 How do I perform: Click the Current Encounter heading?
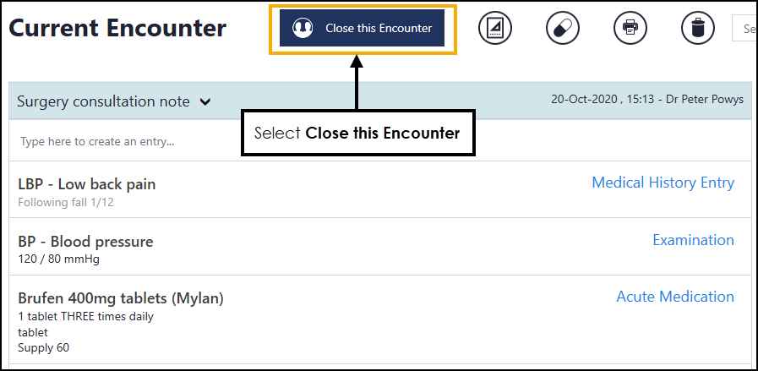pos(117,28)
